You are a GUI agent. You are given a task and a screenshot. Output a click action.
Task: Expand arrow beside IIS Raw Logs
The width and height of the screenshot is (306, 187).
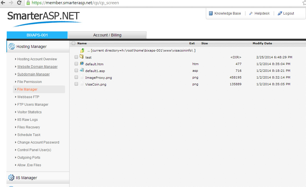coord(16,119)
